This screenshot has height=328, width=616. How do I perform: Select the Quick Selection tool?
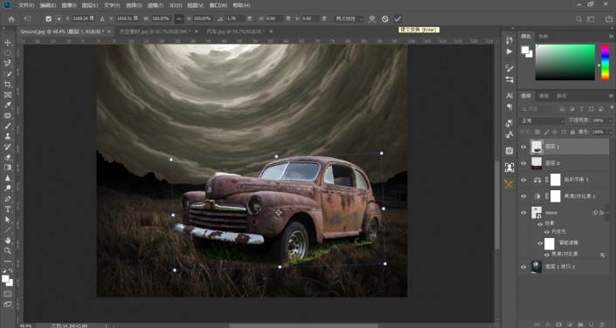point(8,74)
